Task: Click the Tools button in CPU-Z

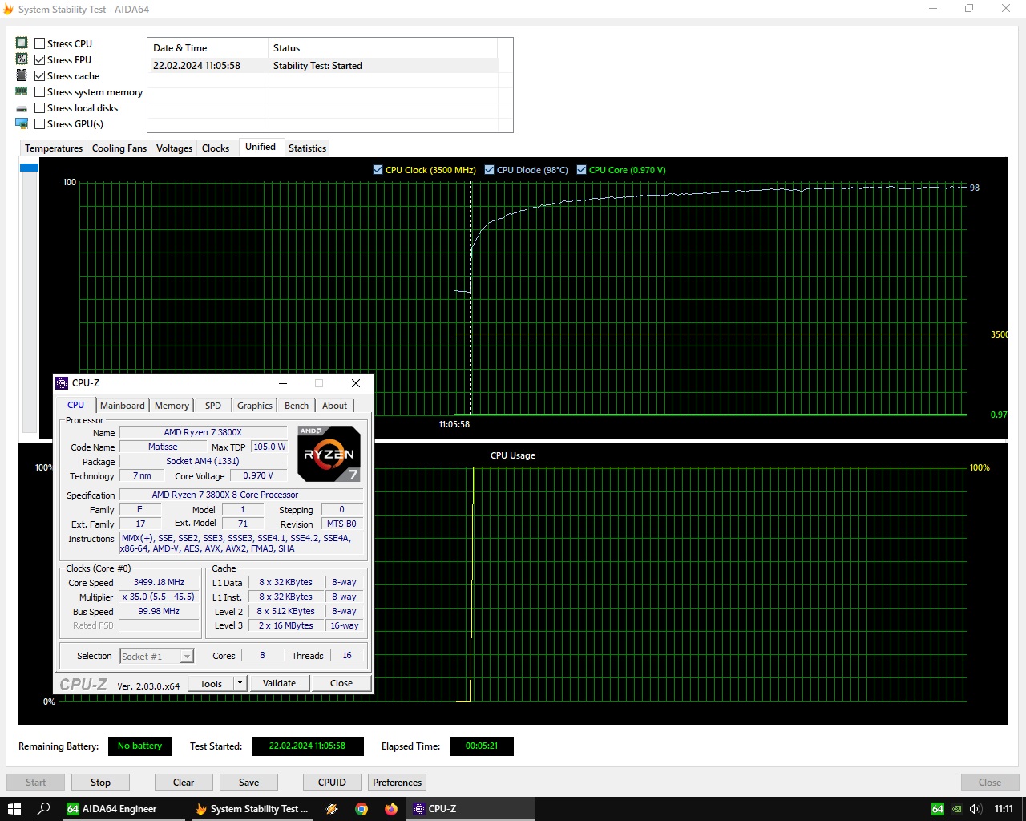Action: 211,683
